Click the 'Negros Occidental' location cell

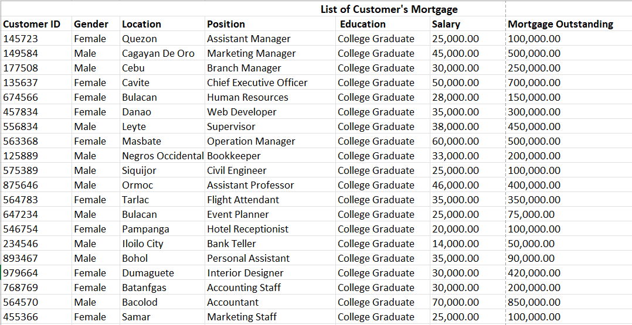162,156
